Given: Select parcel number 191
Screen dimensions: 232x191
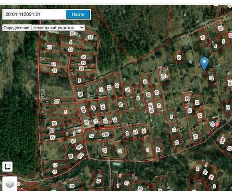Looking at the screenshot, I should (x=79, y=147).
